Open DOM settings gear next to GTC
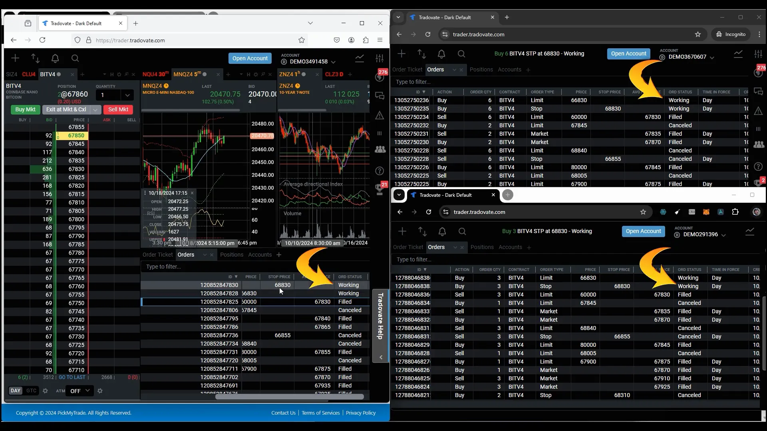Screen dimensions: 767x431 (45, 391)
